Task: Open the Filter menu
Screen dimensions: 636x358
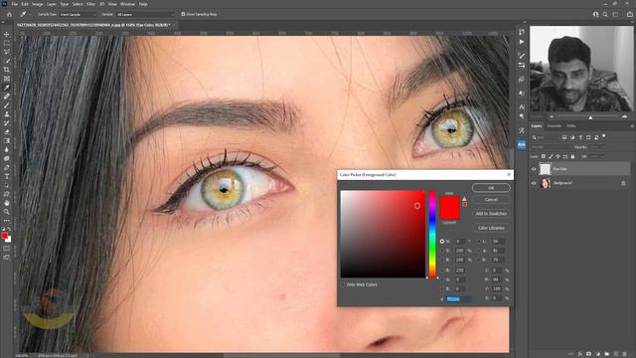Action: (90, 4)
